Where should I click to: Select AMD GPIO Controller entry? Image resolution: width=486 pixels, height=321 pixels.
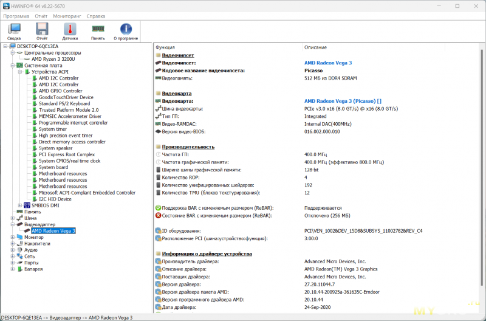click(60, 91)
